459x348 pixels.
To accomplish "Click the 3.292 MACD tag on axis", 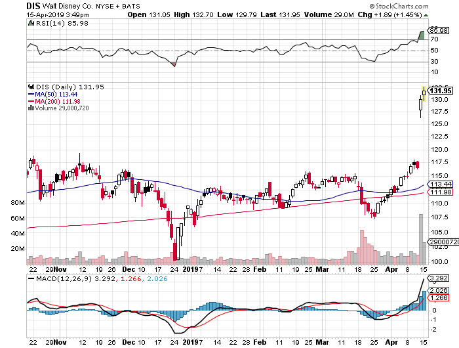I will point(438,278).
